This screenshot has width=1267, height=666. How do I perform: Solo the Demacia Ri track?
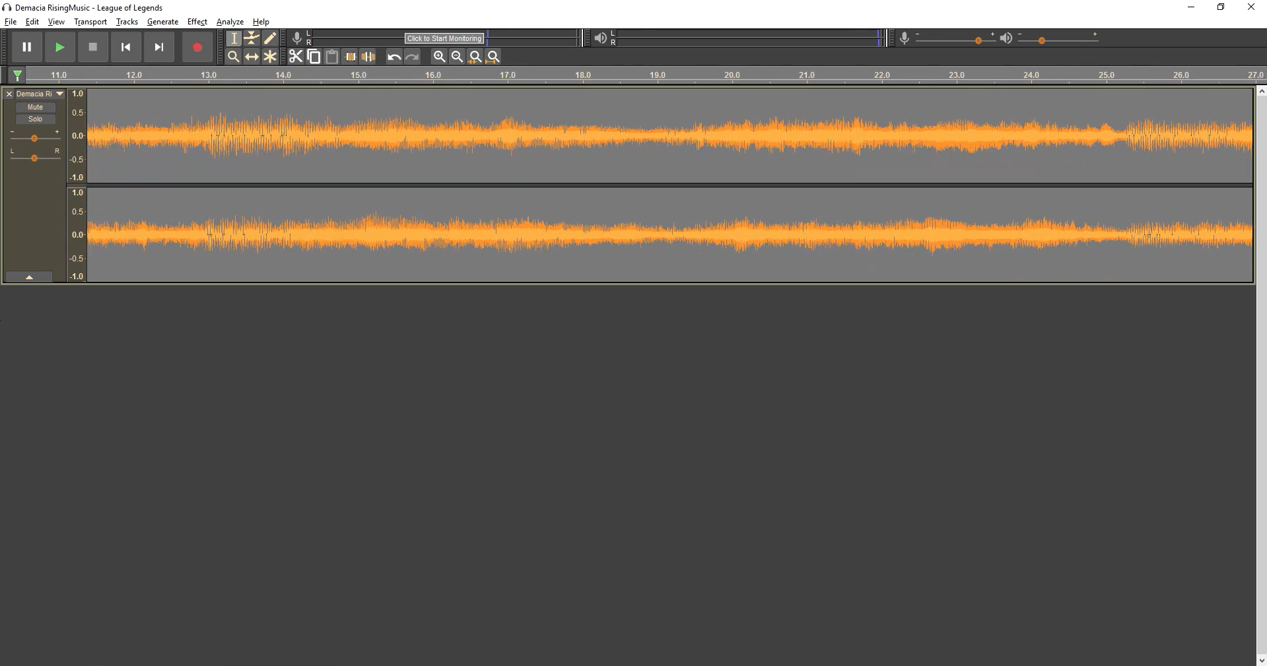pyautogui.click(x=35, y=119)
